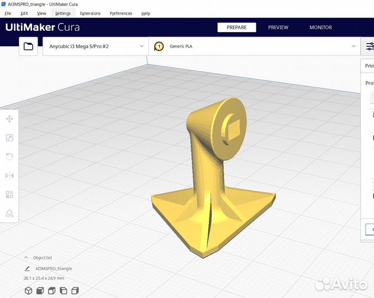374x298 pixels.
Task: Open the Extensions menu
Action: point(90,13)
